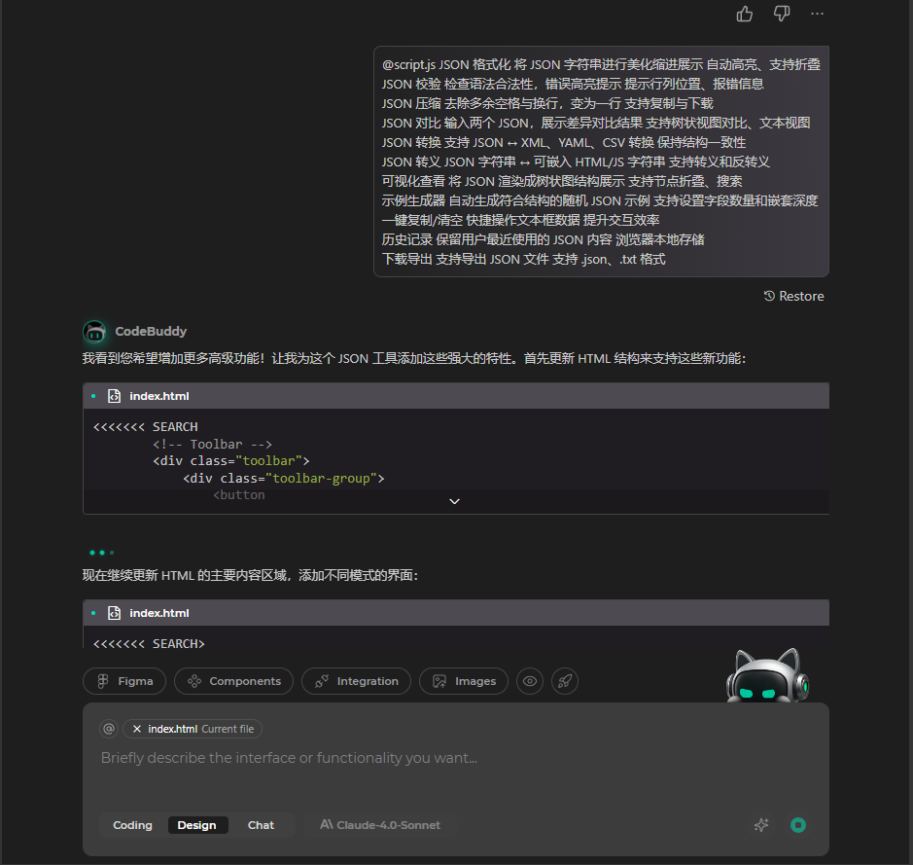Click the green status dot on index.html header

[x=93, y=395]
